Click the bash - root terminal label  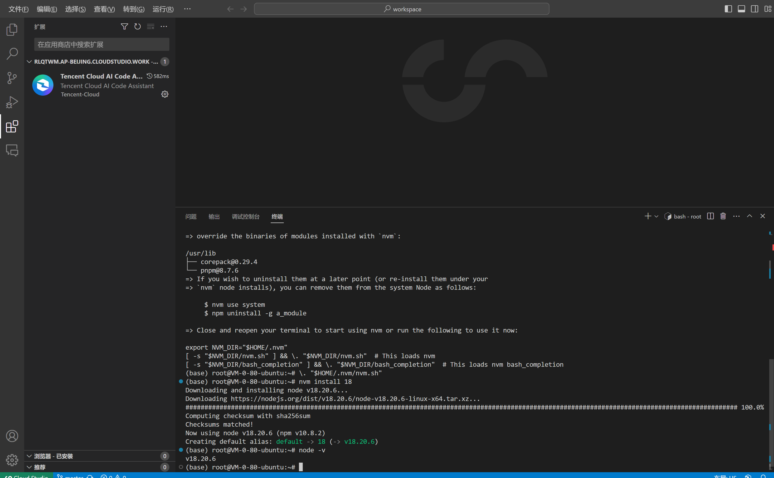pyautogui.click(x=687, y=216)
